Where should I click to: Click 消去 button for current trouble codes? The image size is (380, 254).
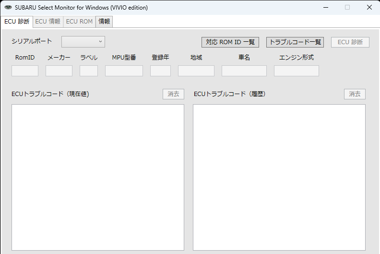coord(173,94)
